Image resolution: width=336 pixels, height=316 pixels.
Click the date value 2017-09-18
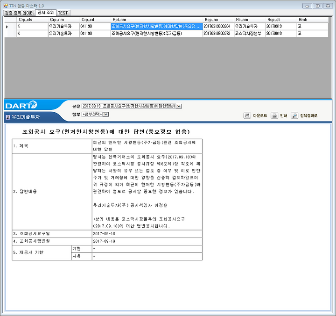coord(104,234)
